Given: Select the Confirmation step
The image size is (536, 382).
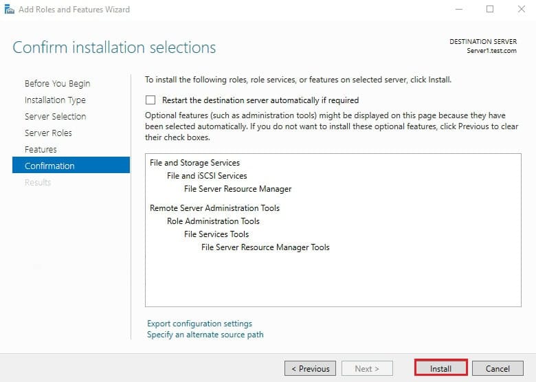Looking at the screenshot, I should tap(71, 166).
